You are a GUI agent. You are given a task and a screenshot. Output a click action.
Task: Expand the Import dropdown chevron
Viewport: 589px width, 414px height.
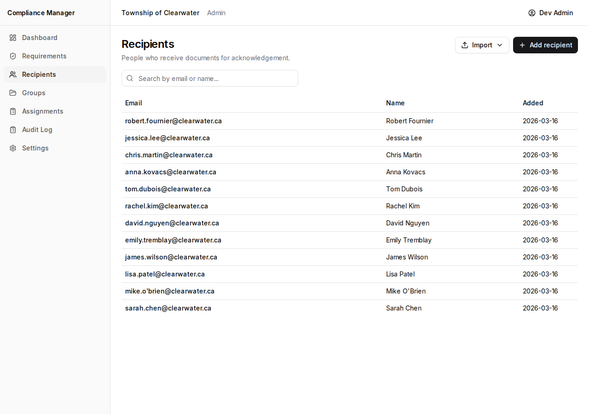pyautogui.click(x=500, y=45)
